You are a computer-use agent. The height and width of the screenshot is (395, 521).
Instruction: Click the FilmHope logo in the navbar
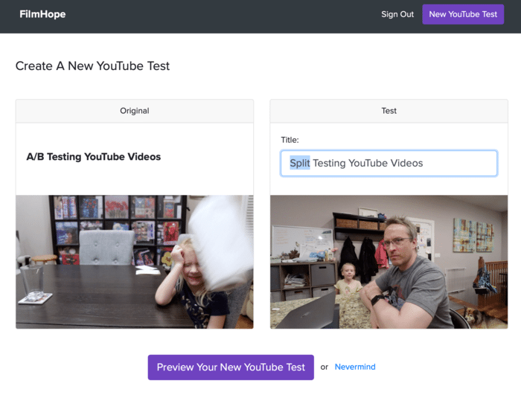point(42,14)
